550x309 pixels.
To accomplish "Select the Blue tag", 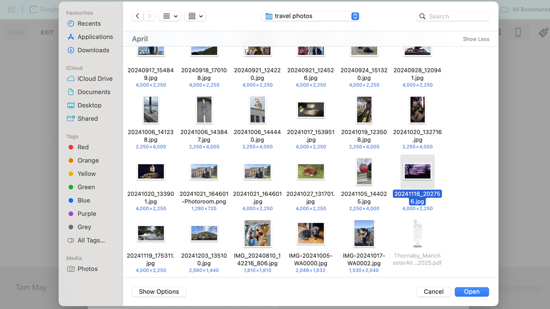I will 79,200.
